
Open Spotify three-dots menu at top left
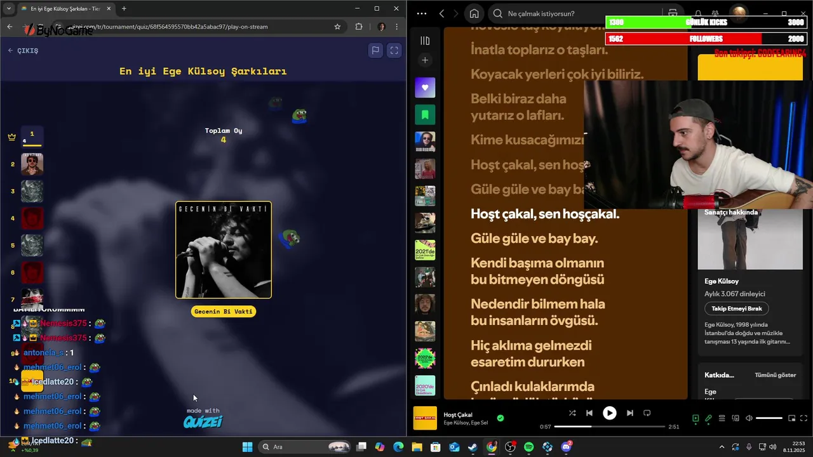coord(422,13)
